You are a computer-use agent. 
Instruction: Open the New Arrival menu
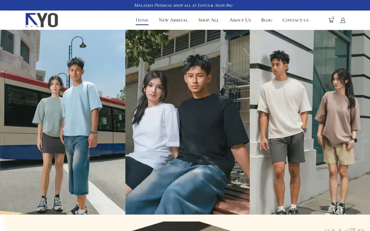174,20
